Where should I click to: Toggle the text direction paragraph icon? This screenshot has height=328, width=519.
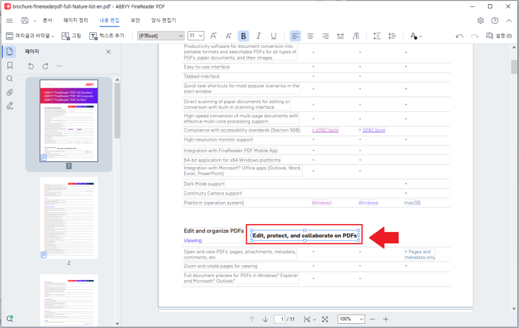[x=356, y=36]
